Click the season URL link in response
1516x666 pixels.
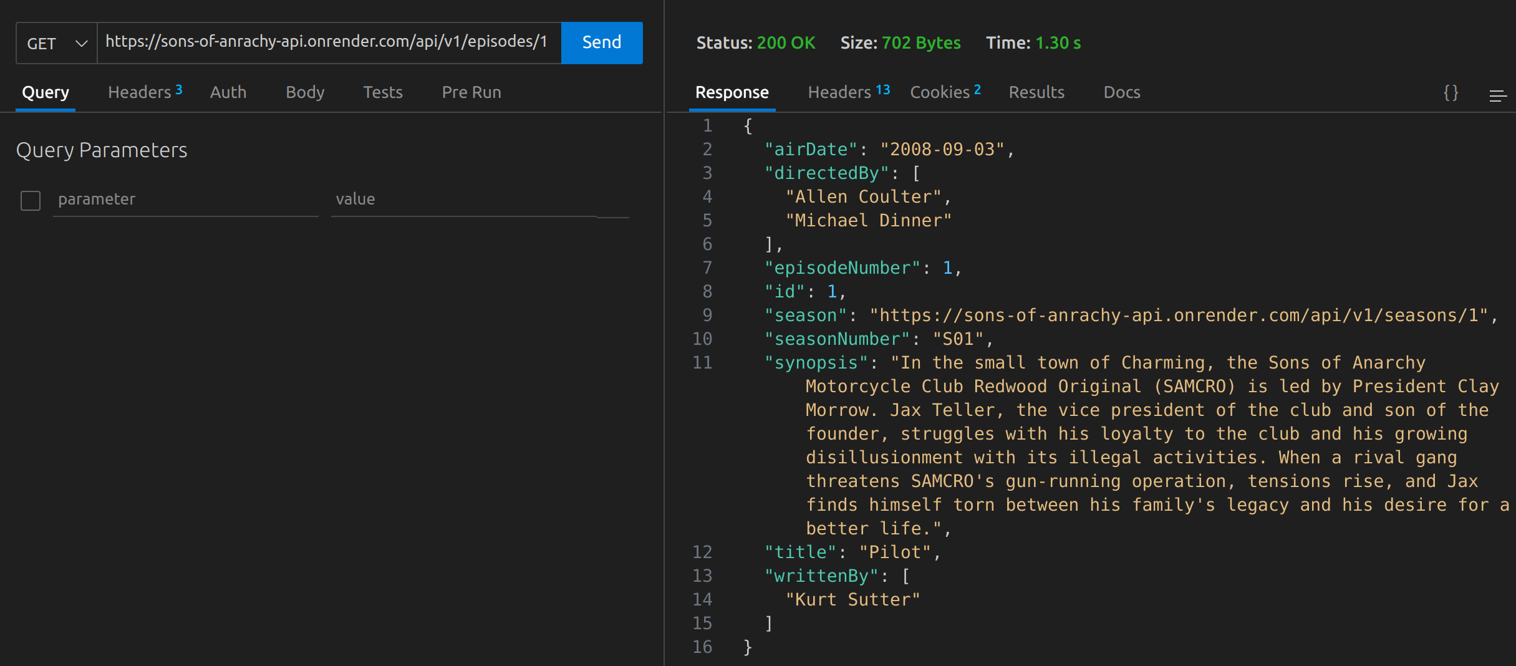pos(1179,316)
